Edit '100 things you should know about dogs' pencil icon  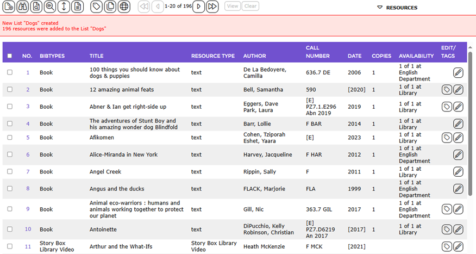pos(458,73)
